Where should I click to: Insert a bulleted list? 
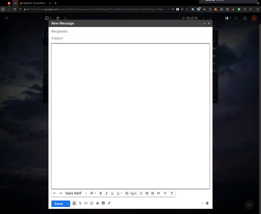[141, 193]
